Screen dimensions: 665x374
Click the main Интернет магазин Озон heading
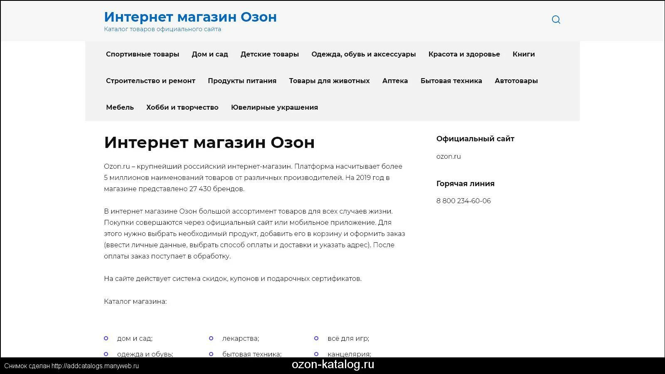(209, 143)
